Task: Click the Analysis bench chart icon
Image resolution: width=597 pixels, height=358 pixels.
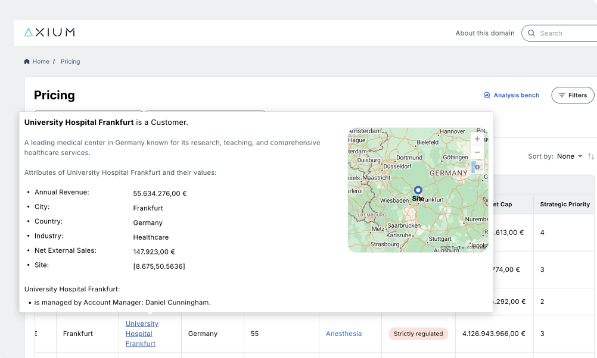Action: coord(487,95)
